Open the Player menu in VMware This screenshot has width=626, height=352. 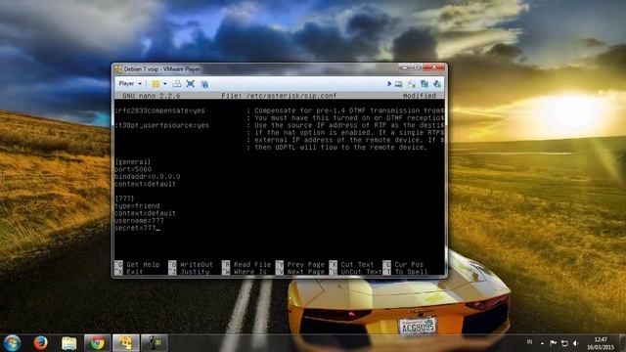[130, 83]
